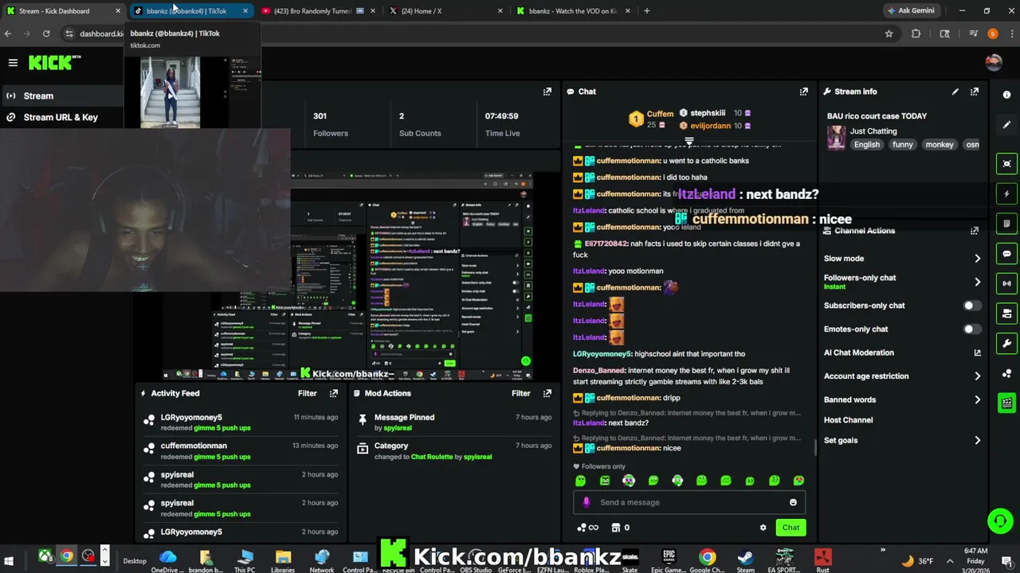The height and width of the screenshot is (573, 1020).
Task: Open Stream URL & Key page
Action: tap(61, 117)
